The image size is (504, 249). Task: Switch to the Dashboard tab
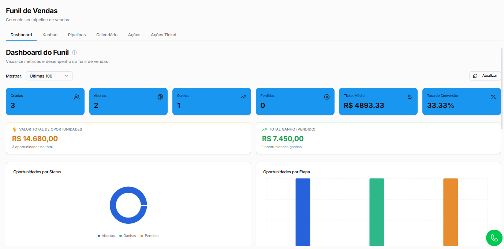[x=21, y=35]
